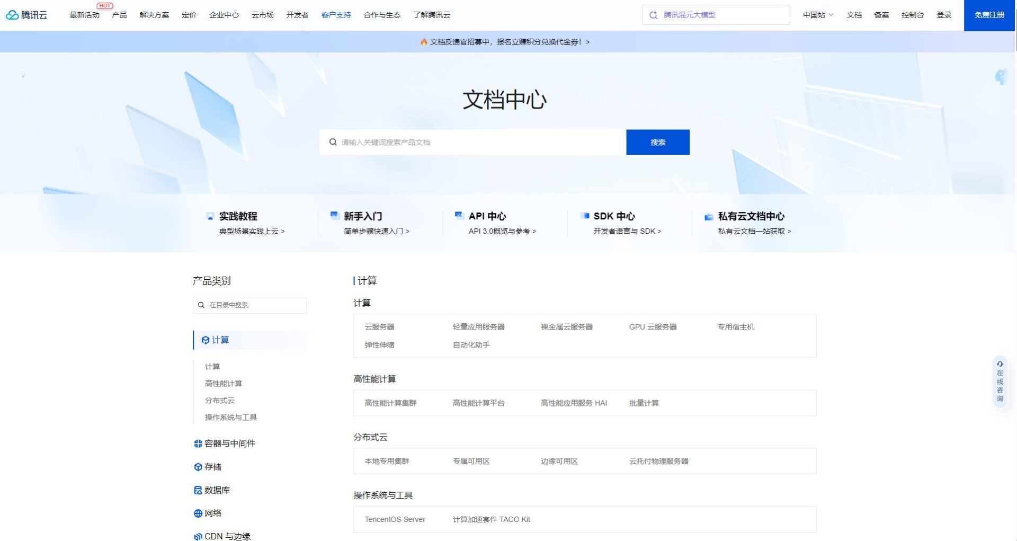1017x541 pixels.
Task: Select 客户支持 in the navigation bar
Action: pos(336,15)
